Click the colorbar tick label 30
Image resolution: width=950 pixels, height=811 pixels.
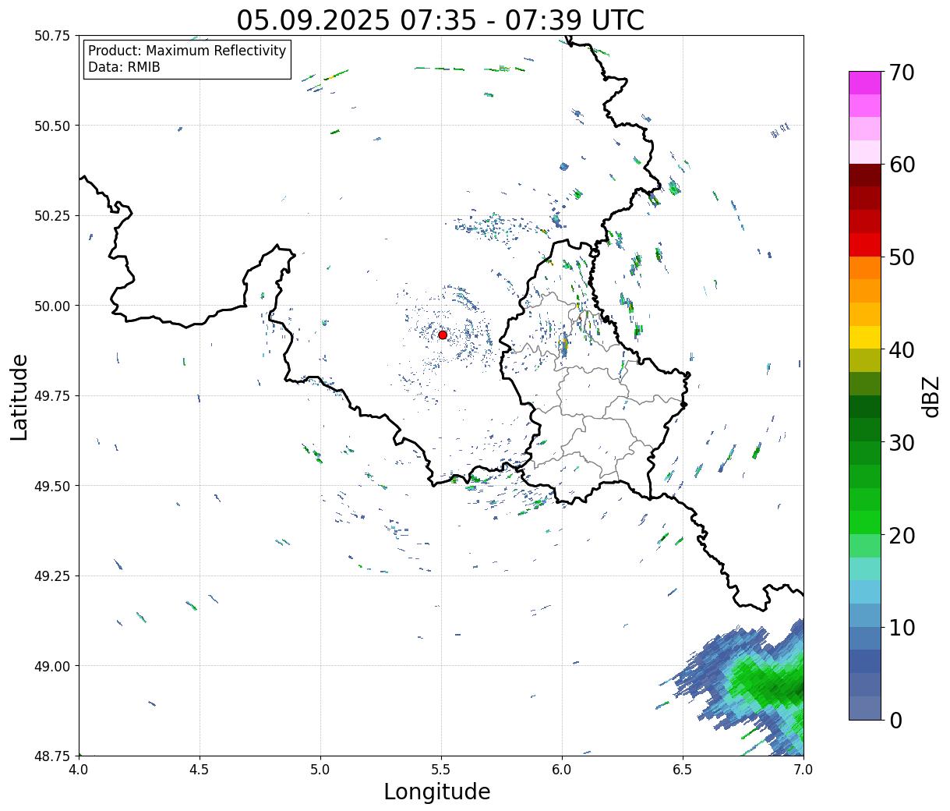pos(902,443)
